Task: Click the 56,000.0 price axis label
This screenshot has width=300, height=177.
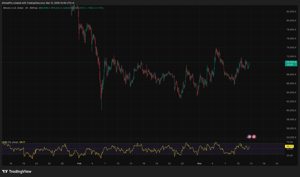Action: (x=291, y=129)
